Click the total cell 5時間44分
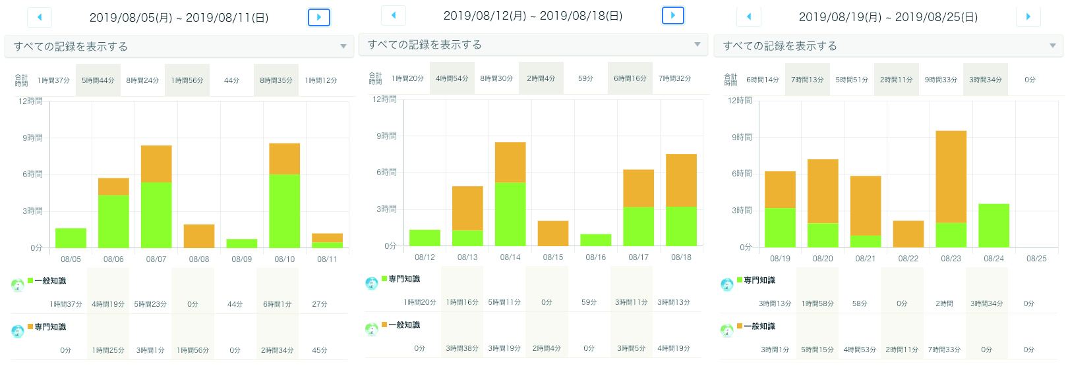1066x366 pixels. coord(98,80)
